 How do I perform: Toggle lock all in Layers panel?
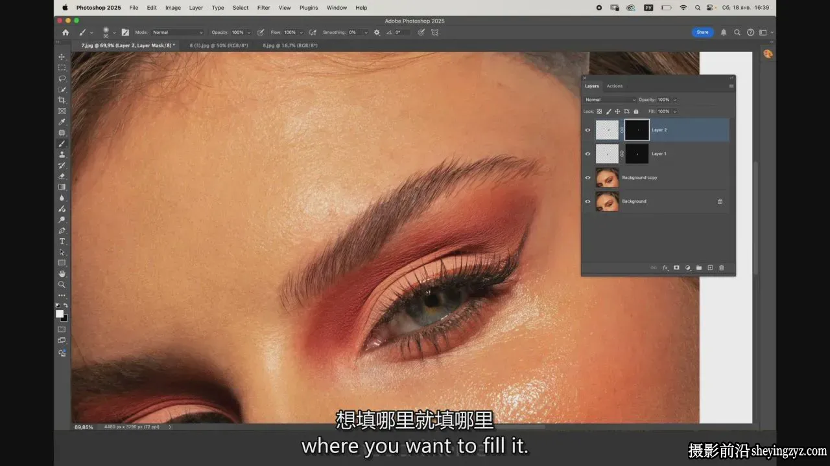tap(635, 111)
